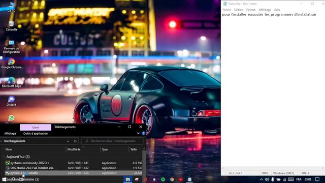Image resolution: width=325 pixels, height=183 pixels.
Task: Switch to Notepad via taskbar icon
Action: [x=189, y=179]
